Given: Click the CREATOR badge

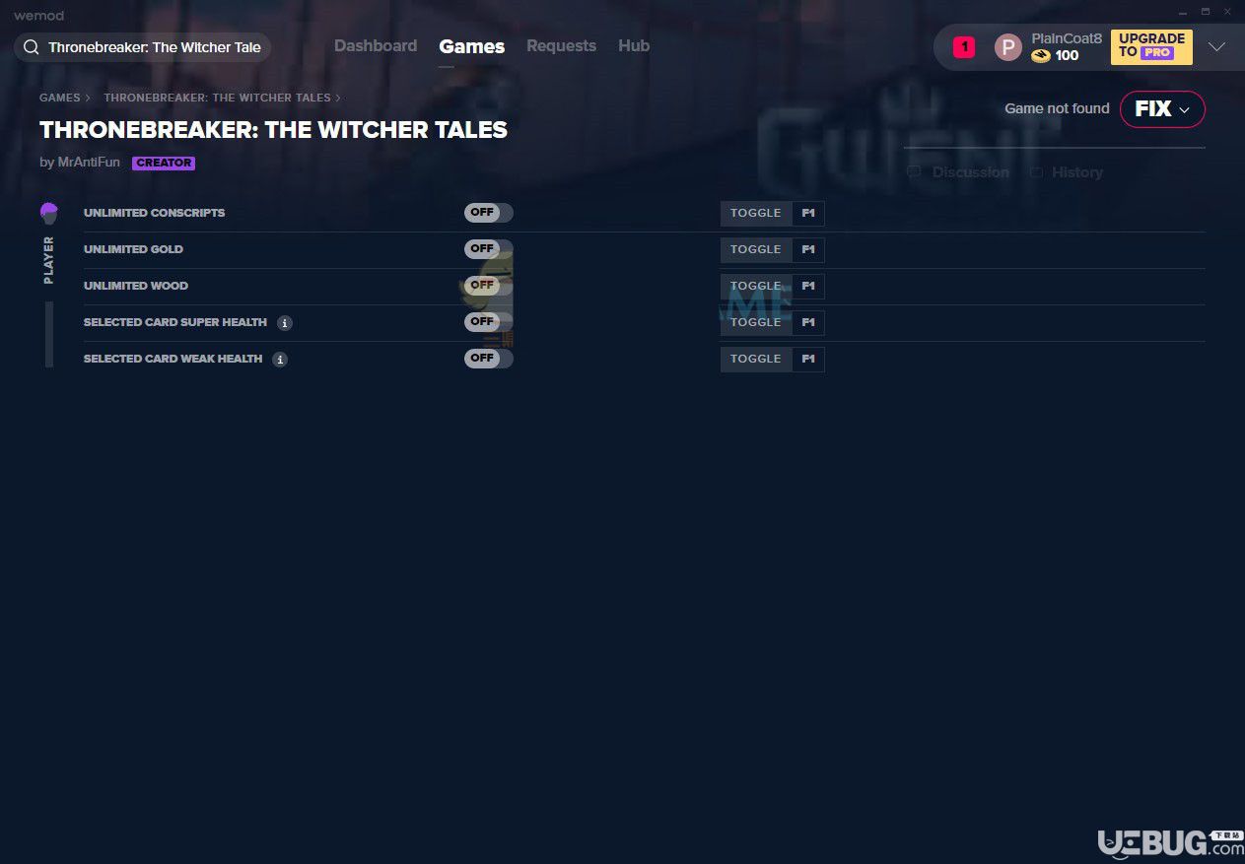Looking at the screenshot, I should pos(164,164).
